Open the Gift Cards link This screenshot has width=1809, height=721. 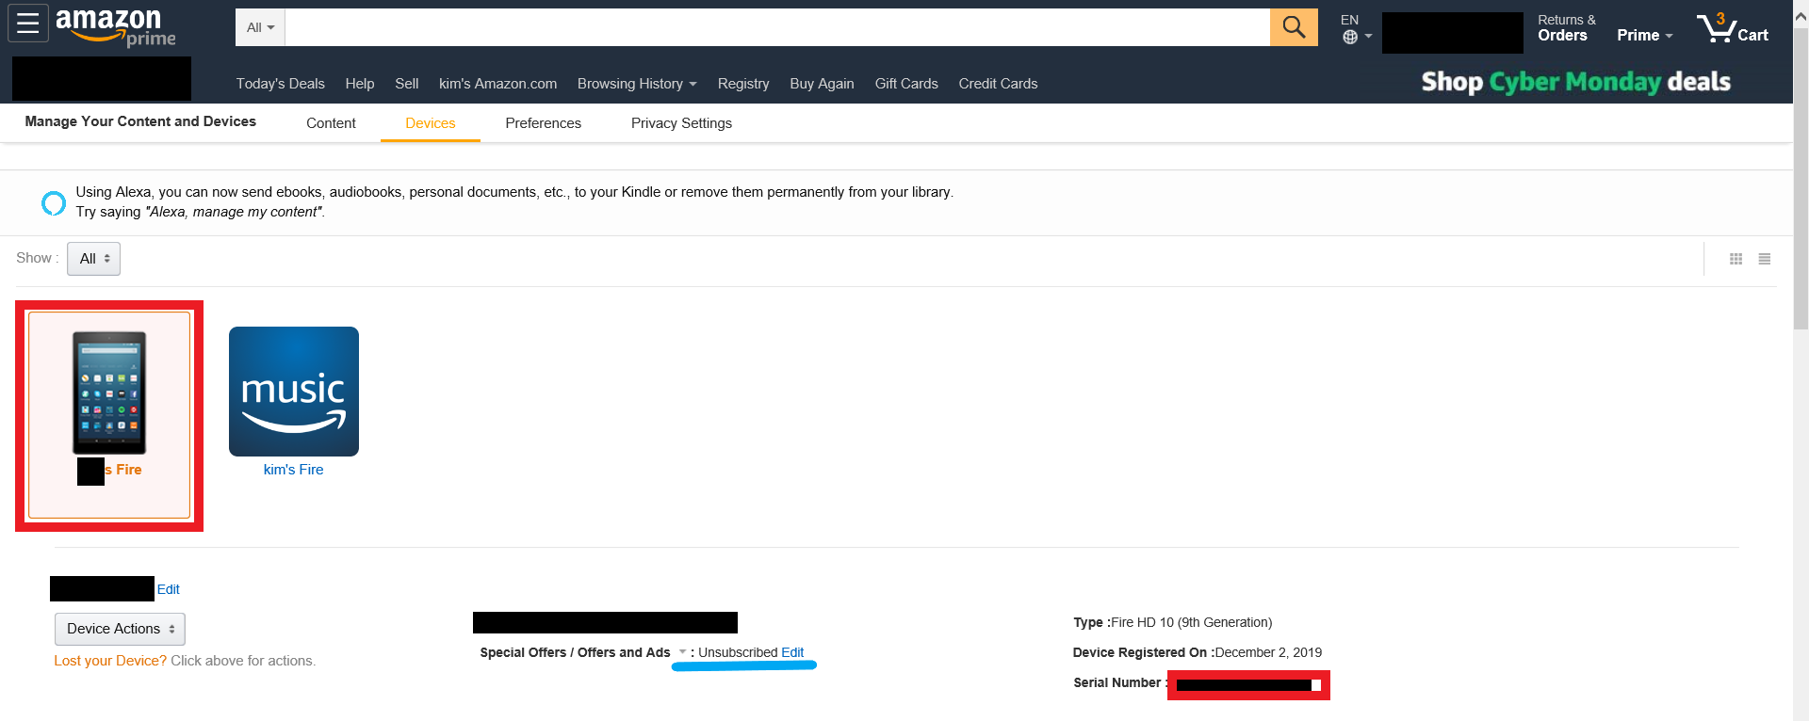[906, 84]
